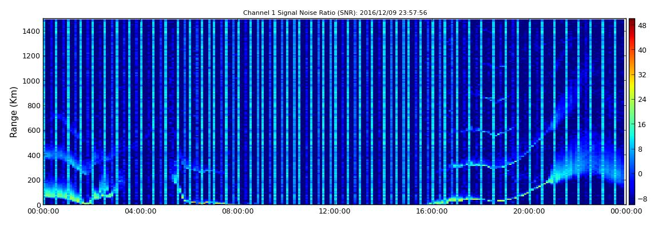Click the 1400 tick label on range axis

tap(31, 31)
